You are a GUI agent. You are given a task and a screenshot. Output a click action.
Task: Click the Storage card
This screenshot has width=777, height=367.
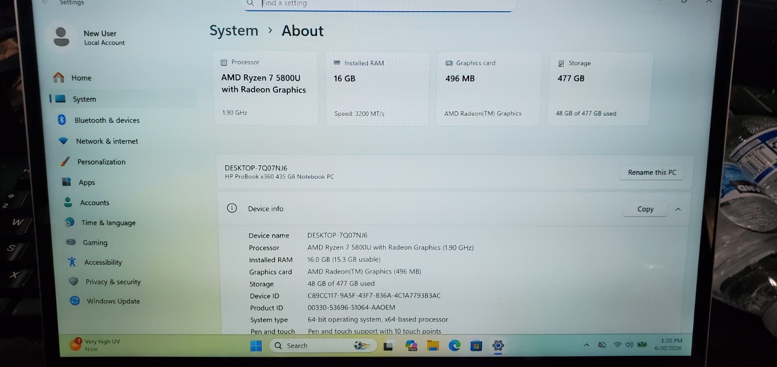pos(600,89)
